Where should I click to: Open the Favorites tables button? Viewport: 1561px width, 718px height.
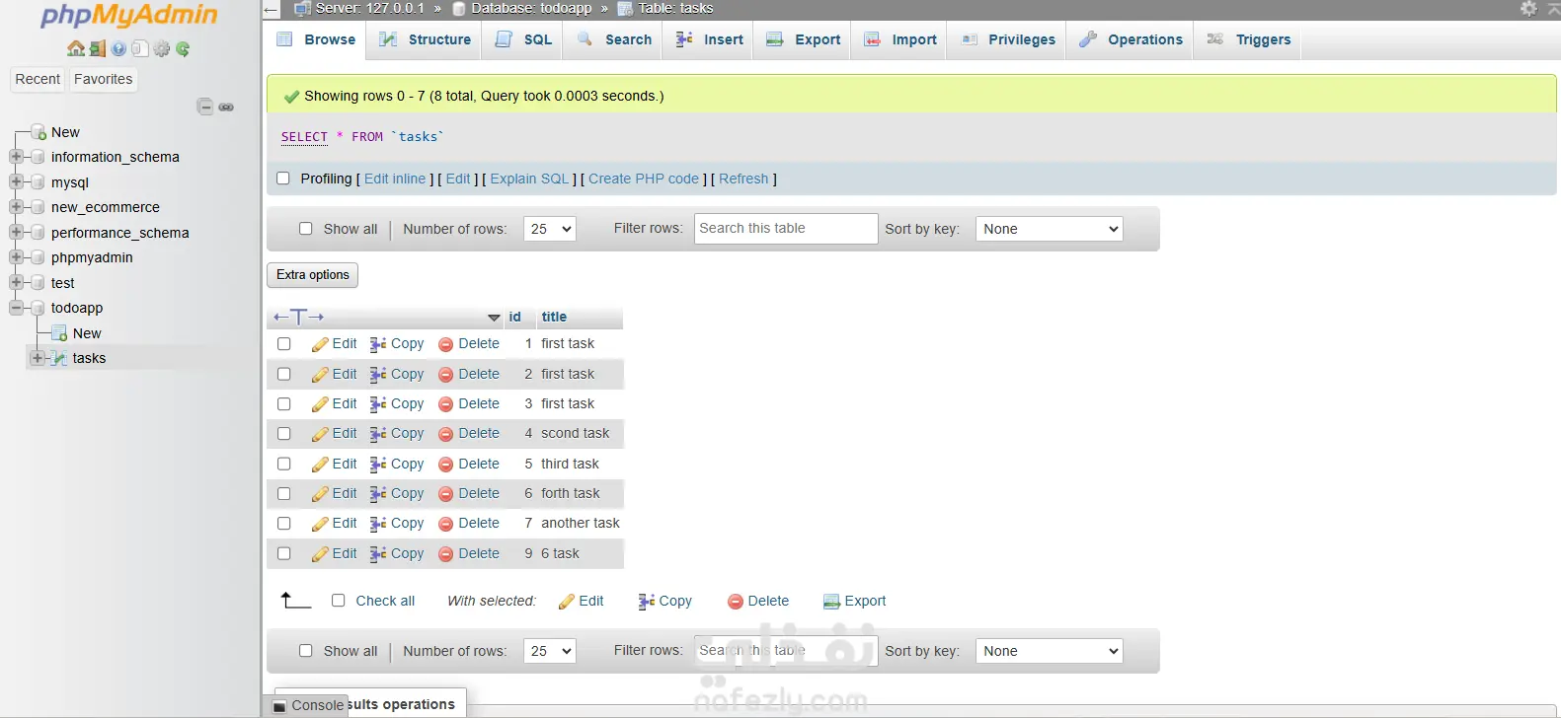(103, 79)
